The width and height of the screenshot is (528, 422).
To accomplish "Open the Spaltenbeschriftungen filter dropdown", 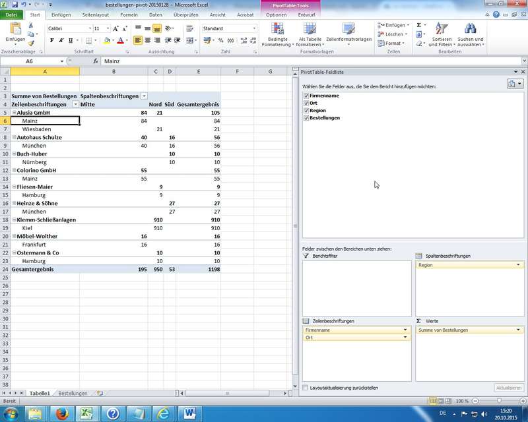I will point(144,96).
